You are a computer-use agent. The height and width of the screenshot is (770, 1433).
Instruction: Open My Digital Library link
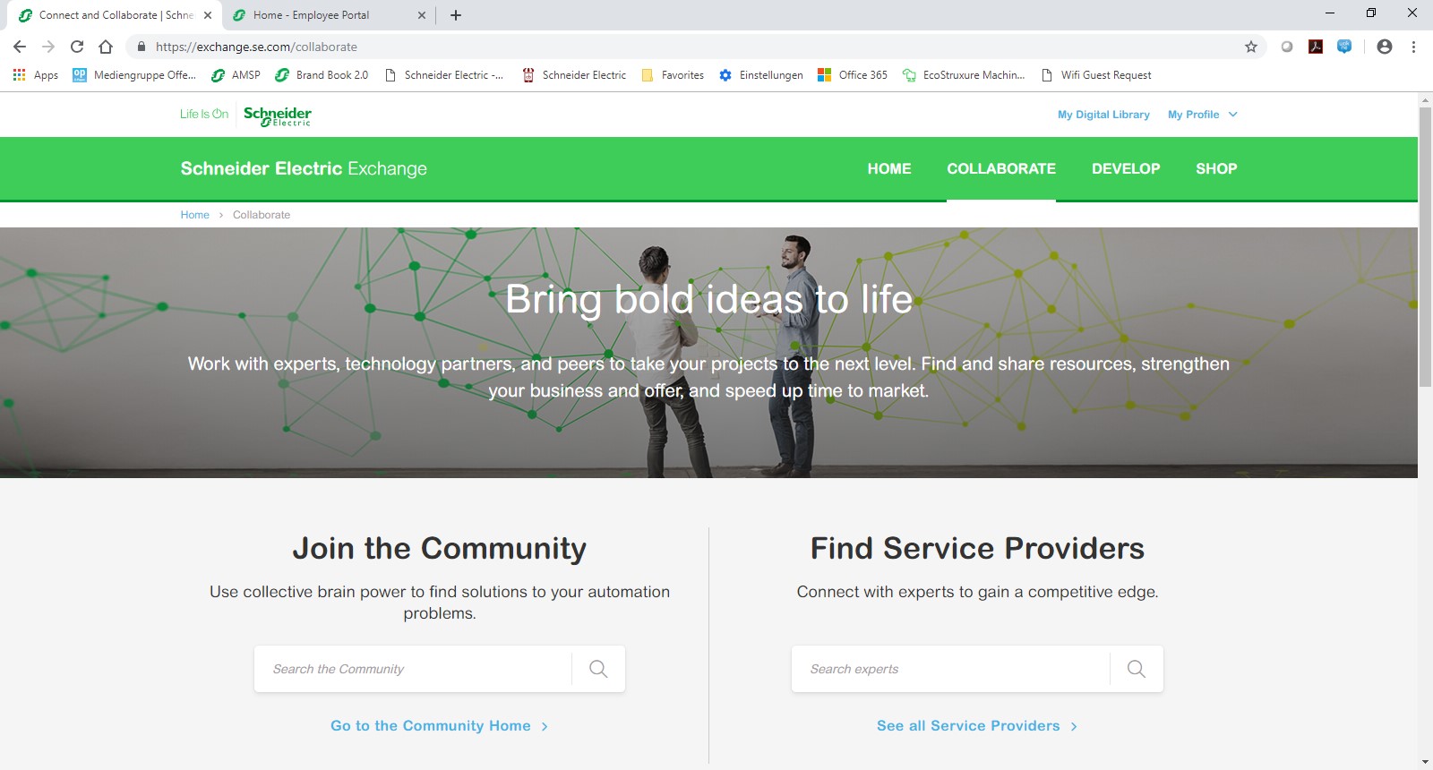coord(1103,115)
